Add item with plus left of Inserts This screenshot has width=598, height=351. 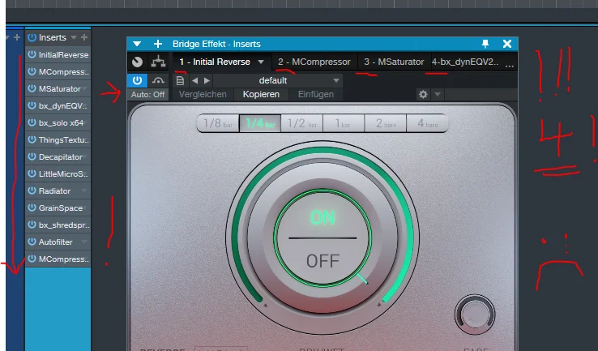(x=17, y=37)
